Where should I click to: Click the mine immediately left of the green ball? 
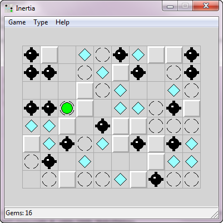[x=49, y=108]
